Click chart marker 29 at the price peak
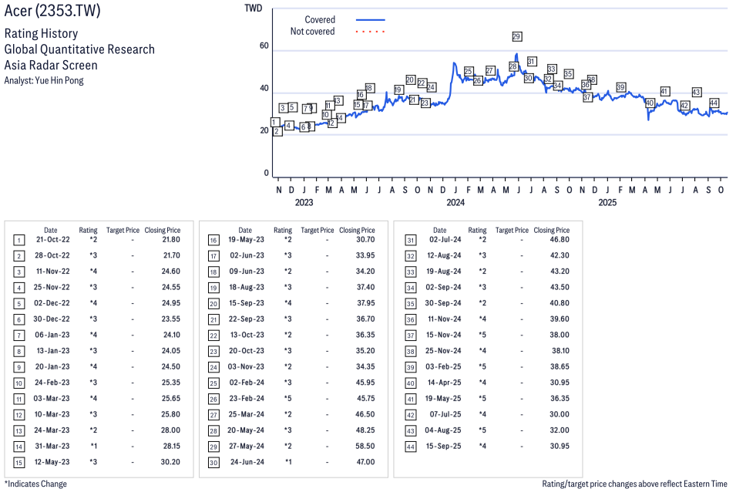This screenshot has height=489, width=736. (x=516, y=36)
